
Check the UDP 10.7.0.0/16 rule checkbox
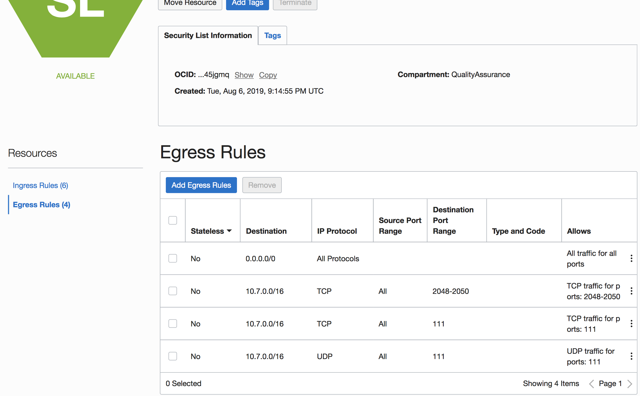click(x=173, y=356)
